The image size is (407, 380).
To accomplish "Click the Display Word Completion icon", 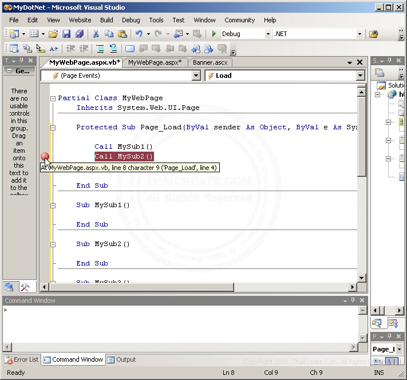I will click(54, 49).
